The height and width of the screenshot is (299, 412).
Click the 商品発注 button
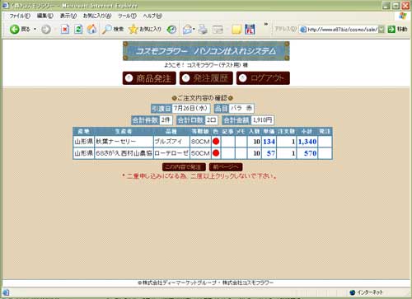click(149, 78)
